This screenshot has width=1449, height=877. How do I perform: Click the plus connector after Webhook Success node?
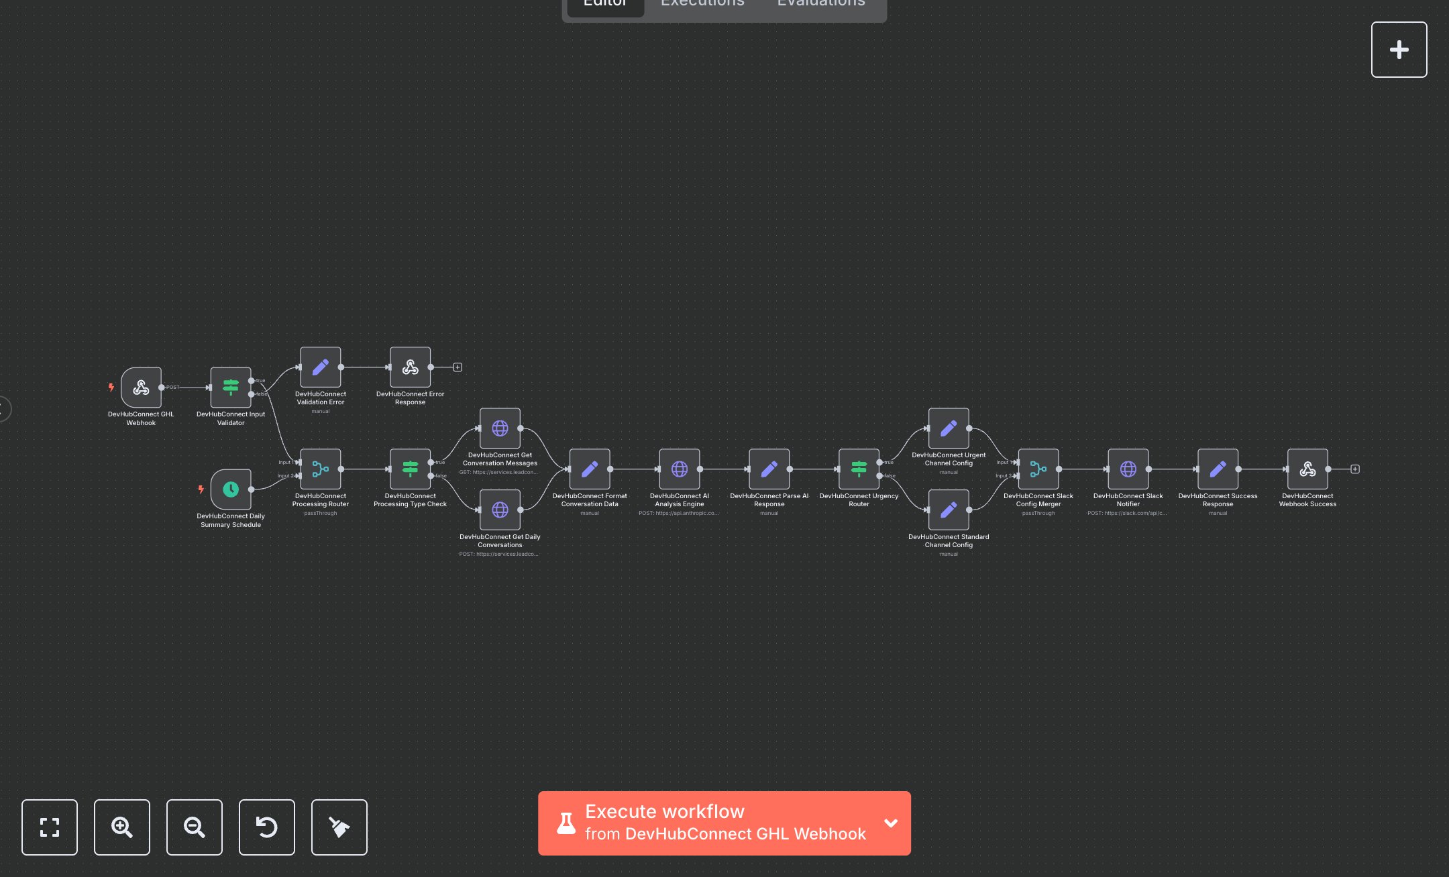pyautogui.click(x=1355, y=469)
